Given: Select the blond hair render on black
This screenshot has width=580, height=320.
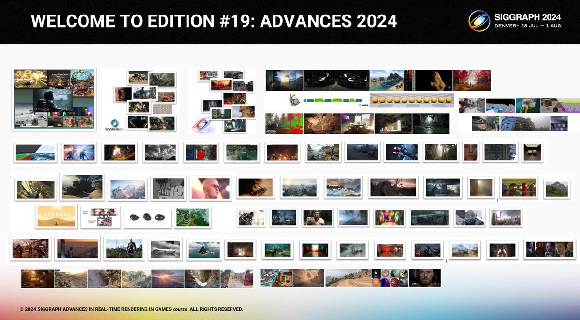Looking at the screenshot, I should click(434, 80).
